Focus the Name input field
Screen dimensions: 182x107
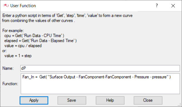[100, 68]
